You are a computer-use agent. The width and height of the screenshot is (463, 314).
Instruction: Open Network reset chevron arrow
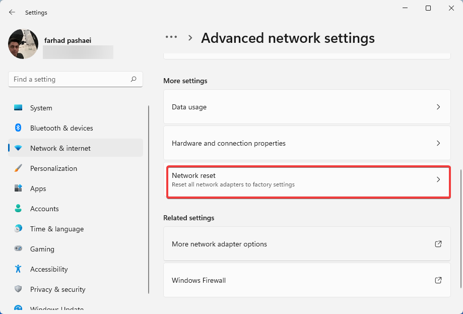point(438,179)
